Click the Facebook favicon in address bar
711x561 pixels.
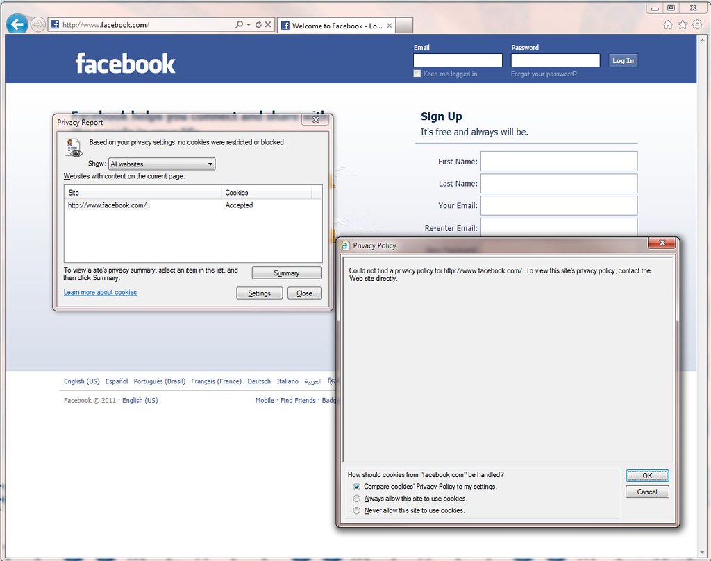(54, 24)
